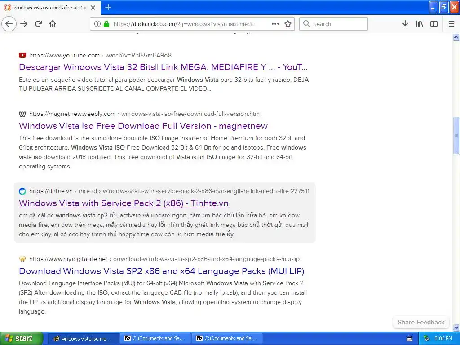
Task: Click the YouTube favicon beside youtube.com result
Action: [x=22, y=55]
